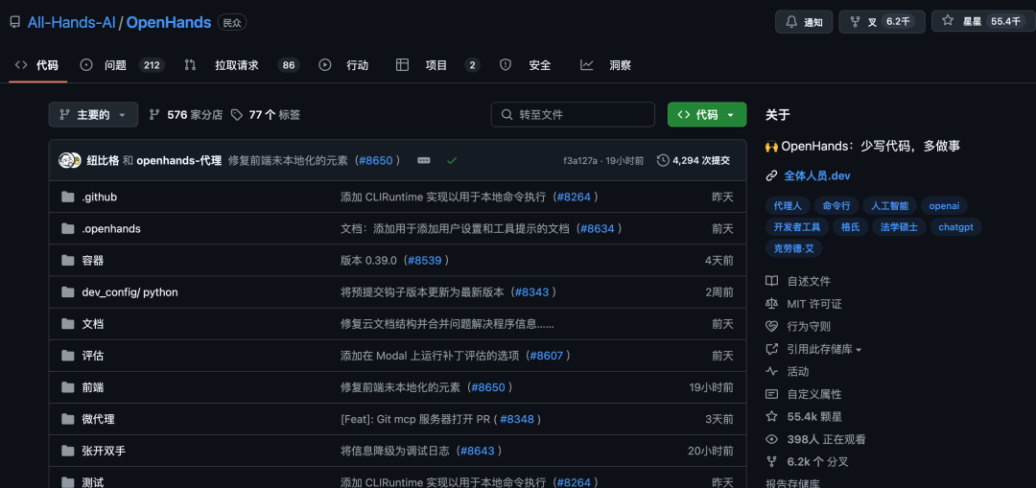Click the 开发者工具 topic tag
Viewport: 1036px width, 488px height.
pyautogui.click(x=797, y=227)
